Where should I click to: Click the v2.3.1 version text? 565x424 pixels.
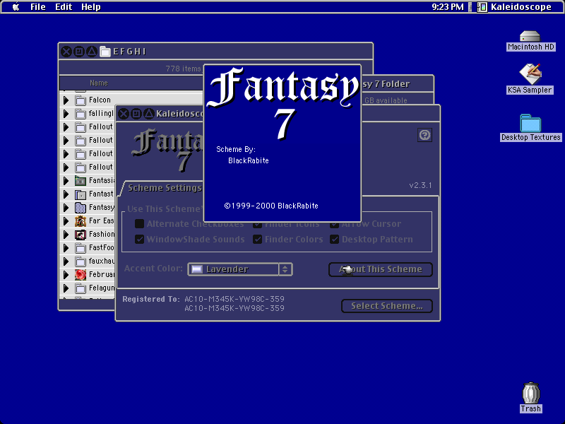(420, 185)
